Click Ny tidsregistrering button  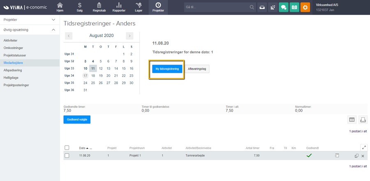point(167,69)
